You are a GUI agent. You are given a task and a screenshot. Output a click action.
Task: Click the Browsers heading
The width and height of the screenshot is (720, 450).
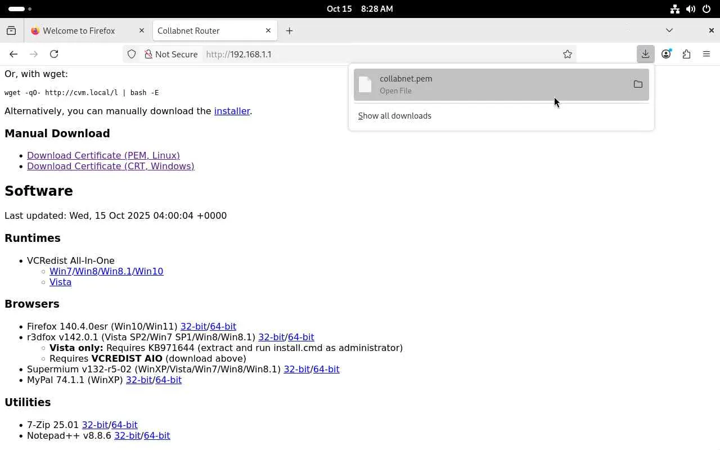click(x=32, y=304)
